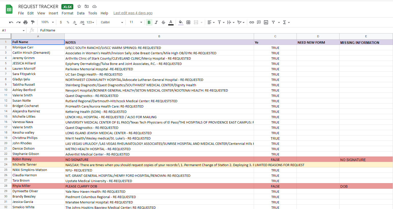
Task: Open the Edit menu
Action: pyautogui.click(x=31, y=13)
